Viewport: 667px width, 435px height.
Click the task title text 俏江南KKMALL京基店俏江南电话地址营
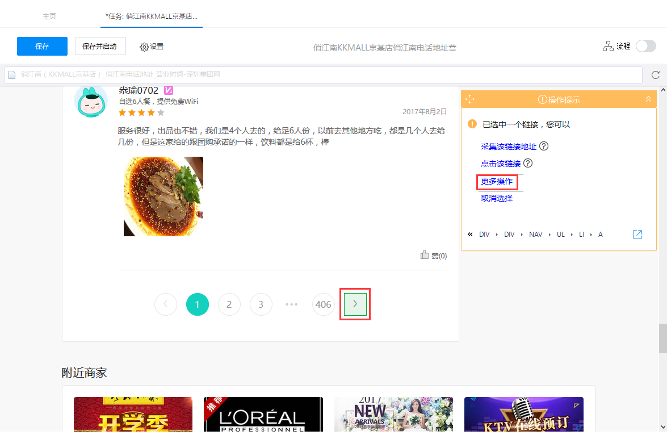[x=384, y=48]
